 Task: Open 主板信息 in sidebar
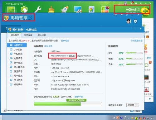[17, 54]
